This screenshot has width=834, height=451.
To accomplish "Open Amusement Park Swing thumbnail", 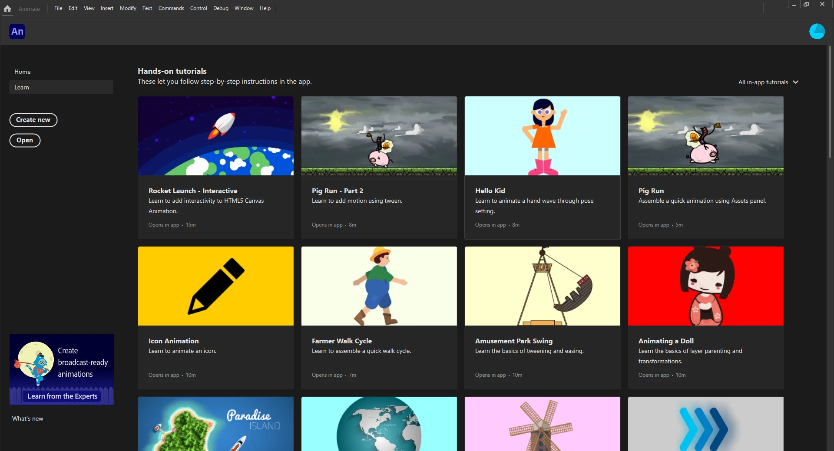I will 543,286.
